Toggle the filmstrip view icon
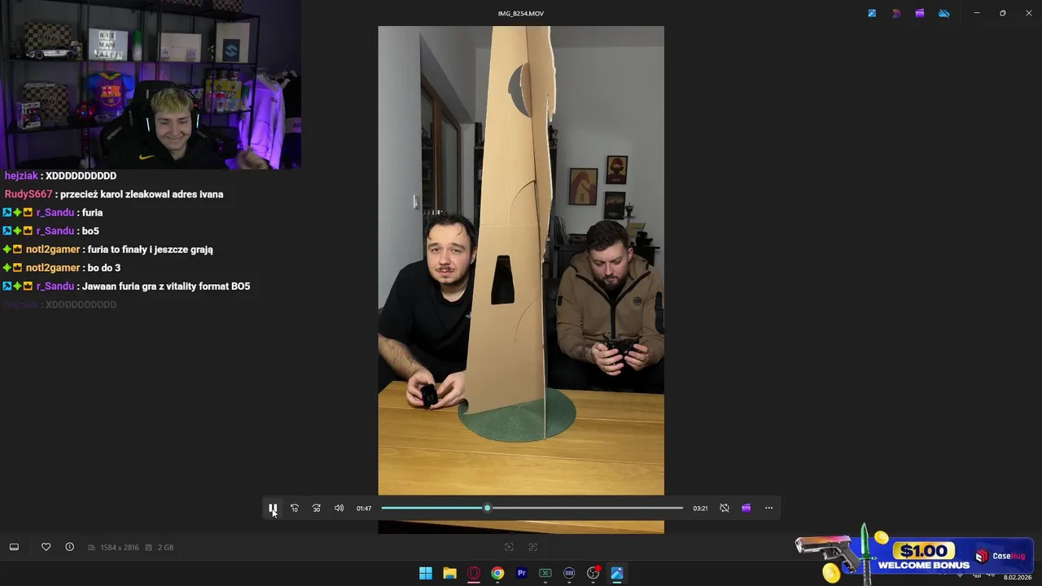1042x586 pixels. coord(14,547)
